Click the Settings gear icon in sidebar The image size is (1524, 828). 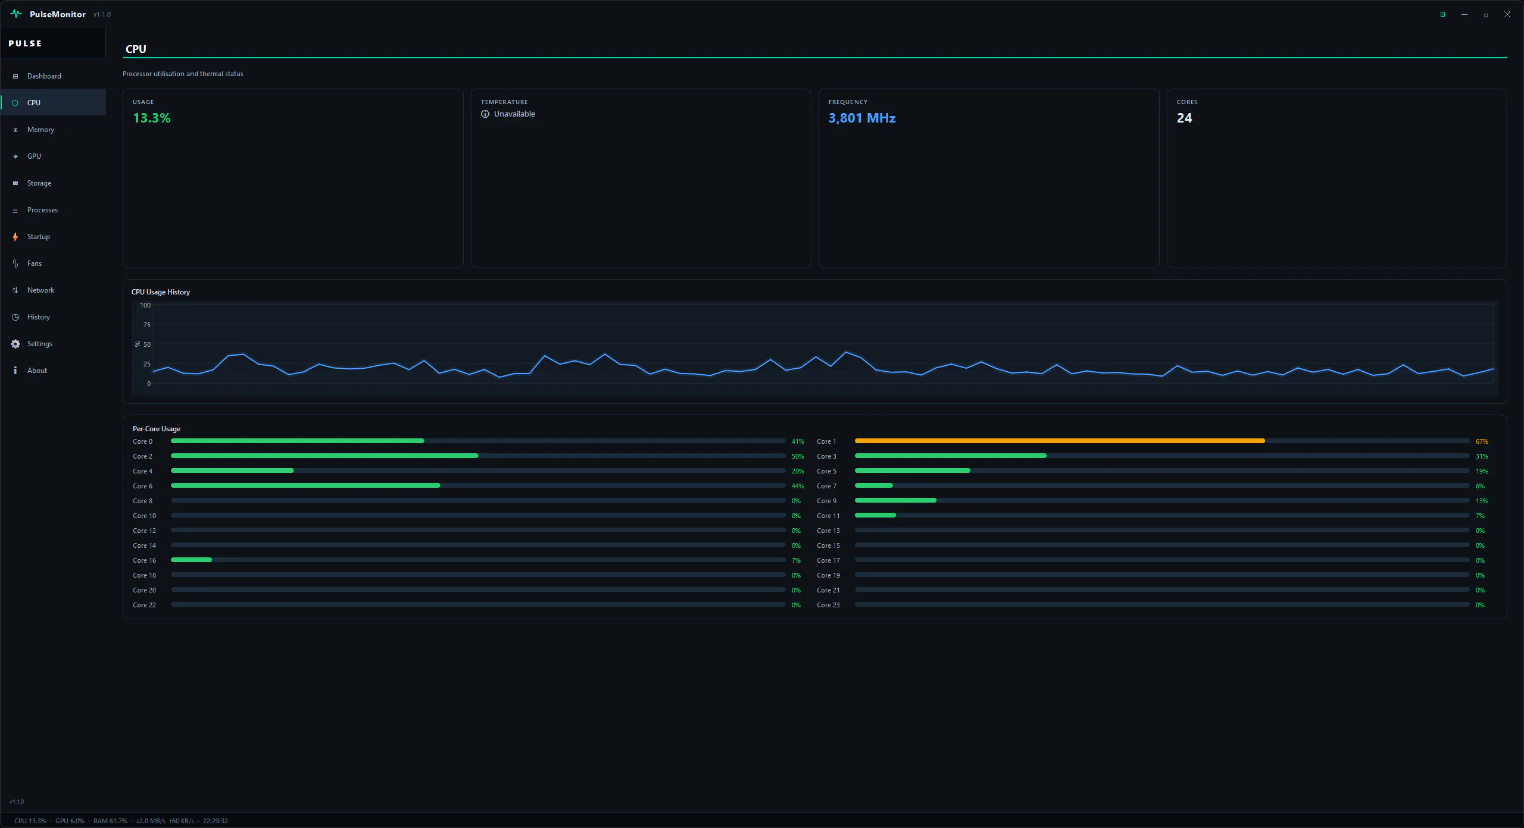click(15, 344)
